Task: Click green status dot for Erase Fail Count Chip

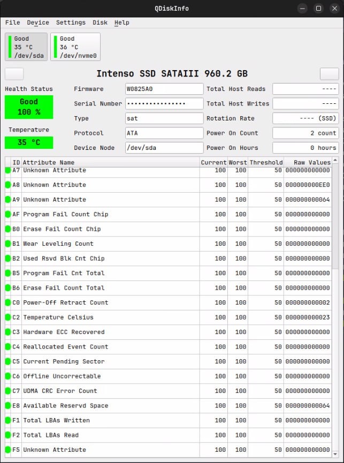Action: tap(8, 229)
